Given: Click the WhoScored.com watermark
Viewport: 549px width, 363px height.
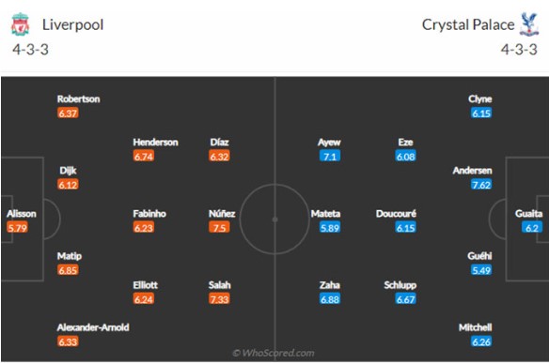Looking at the screenshot, I should click(x=274, y=353).
